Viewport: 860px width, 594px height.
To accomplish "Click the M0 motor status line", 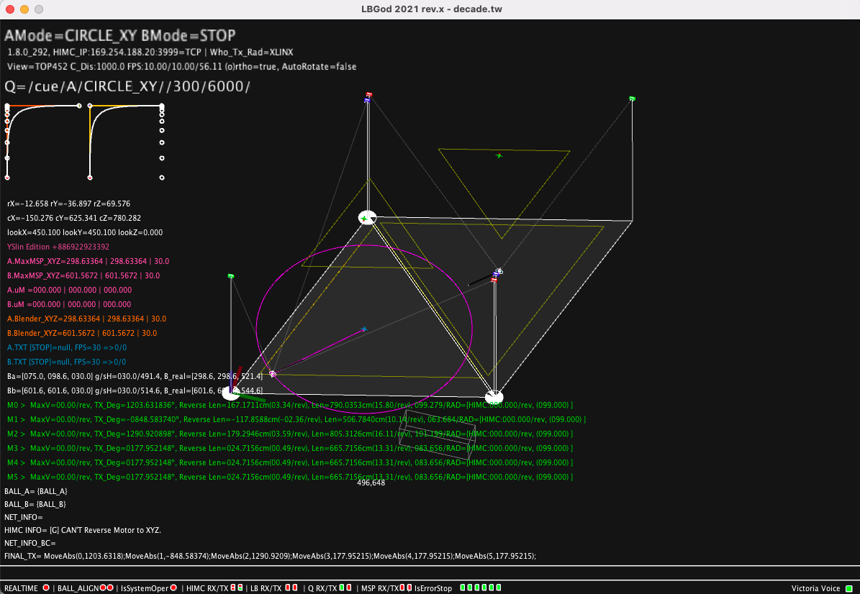I will (290, 405).
